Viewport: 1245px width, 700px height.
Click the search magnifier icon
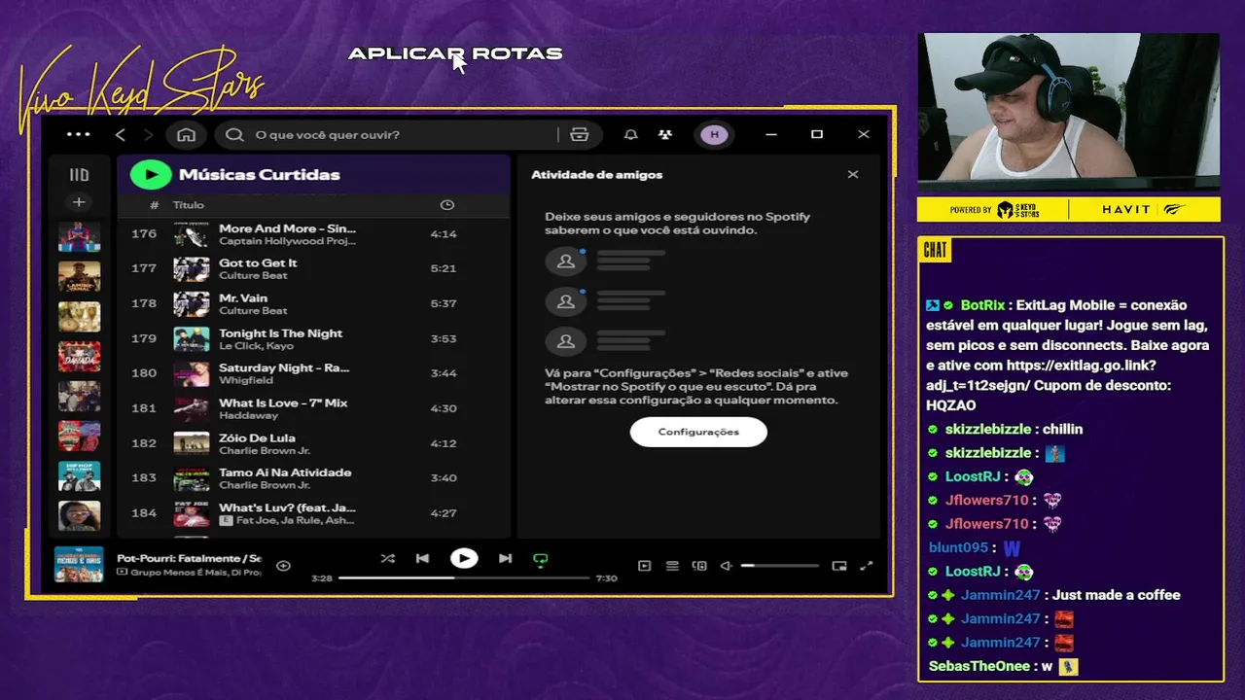(x=234, y=134)
